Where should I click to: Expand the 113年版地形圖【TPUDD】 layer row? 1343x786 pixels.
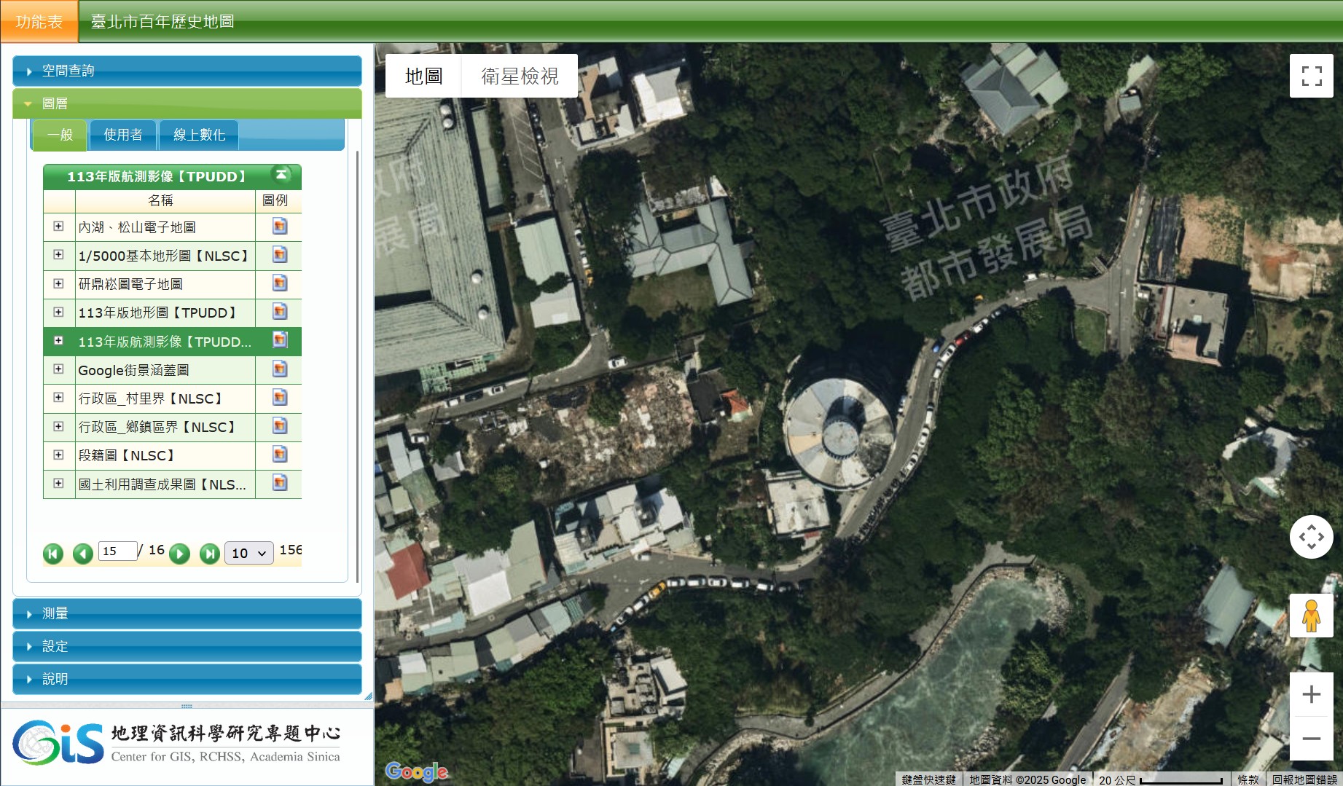[58, 313]
